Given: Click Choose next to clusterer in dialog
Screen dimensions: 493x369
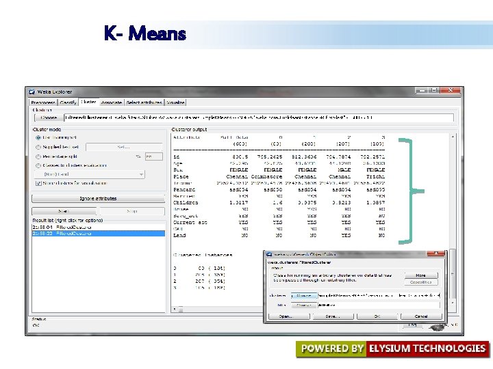Looking at the screenshot, I should pos(304,296).
